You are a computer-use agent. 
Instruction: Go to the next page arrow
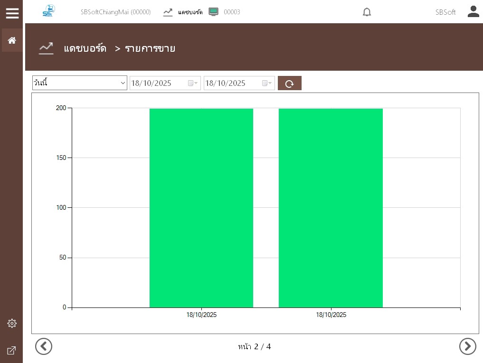pos(467,346)
